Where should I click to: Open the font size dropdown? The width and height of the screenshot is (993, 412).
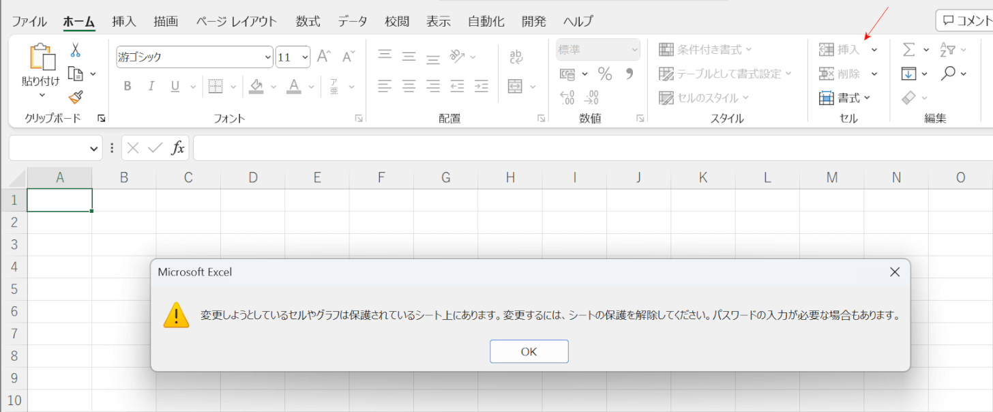tap(304, 57)
